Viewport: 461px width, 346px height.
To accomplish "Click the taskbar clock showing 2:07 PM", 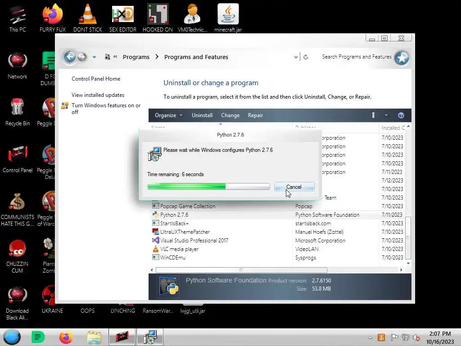I will pyautogui.click(x=440, y=337).
